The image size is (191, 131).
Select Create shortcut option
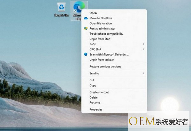99,92
